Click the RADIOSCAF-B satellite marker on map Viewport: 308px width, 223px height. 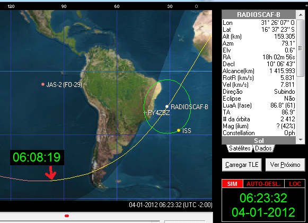tap(167, 106)
